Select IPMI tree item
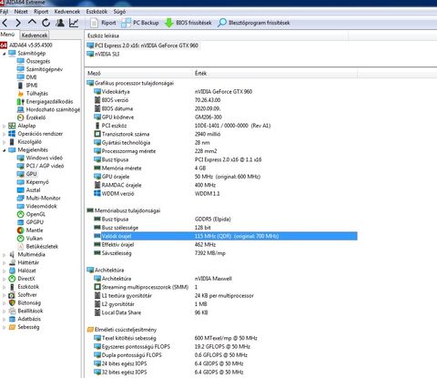This screenshot has width=437, height=378. coord(27,86)
